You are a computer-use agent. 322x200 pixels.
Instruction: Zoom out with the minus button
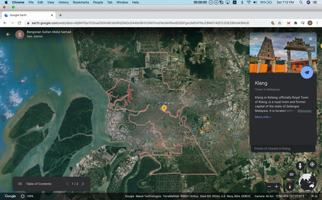tap(269, 186)
